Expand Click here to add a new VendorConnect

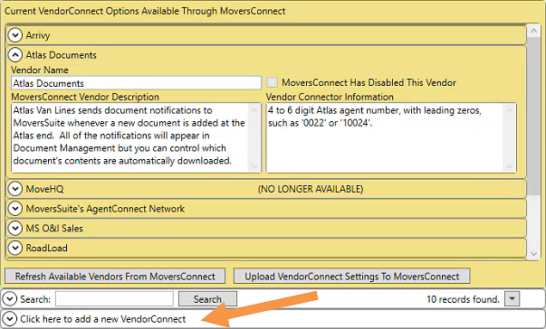point(9,318)
